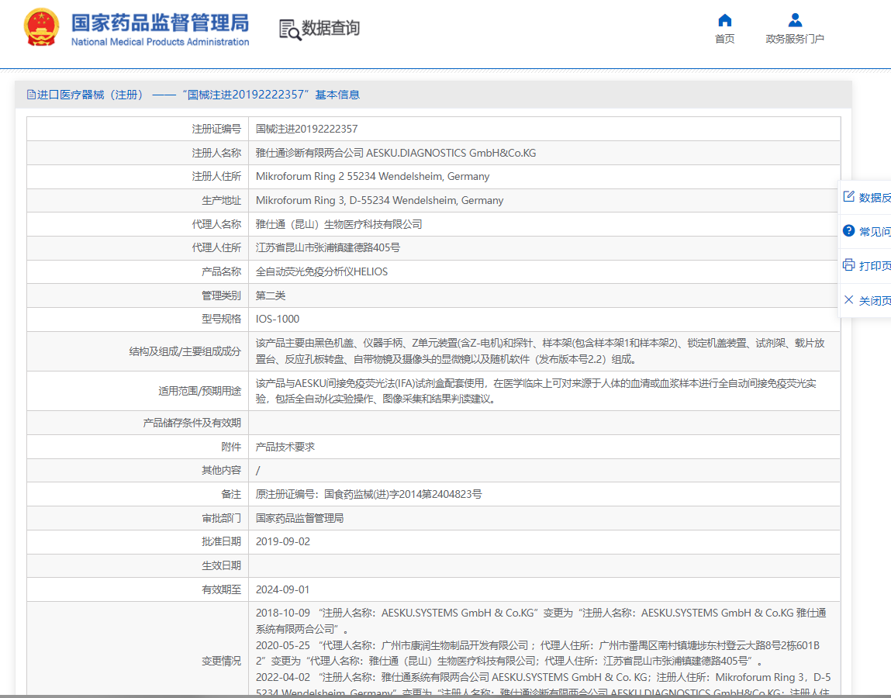Image resolution: width=891 pixels, height=698 pixels.
Task: Click the national emblem logo
Action: [x=41, y=26]
